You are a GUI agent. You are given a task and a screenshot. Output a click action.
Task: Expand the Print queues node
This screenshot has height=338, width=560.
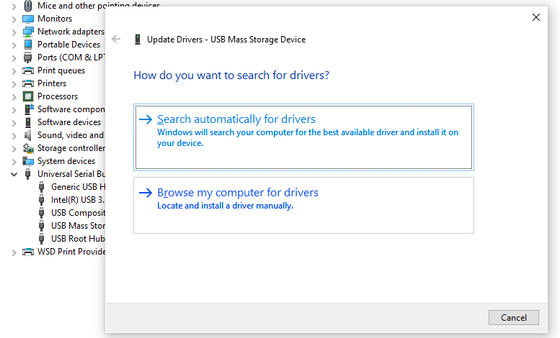pyautogui.click(x=14, y=71)
